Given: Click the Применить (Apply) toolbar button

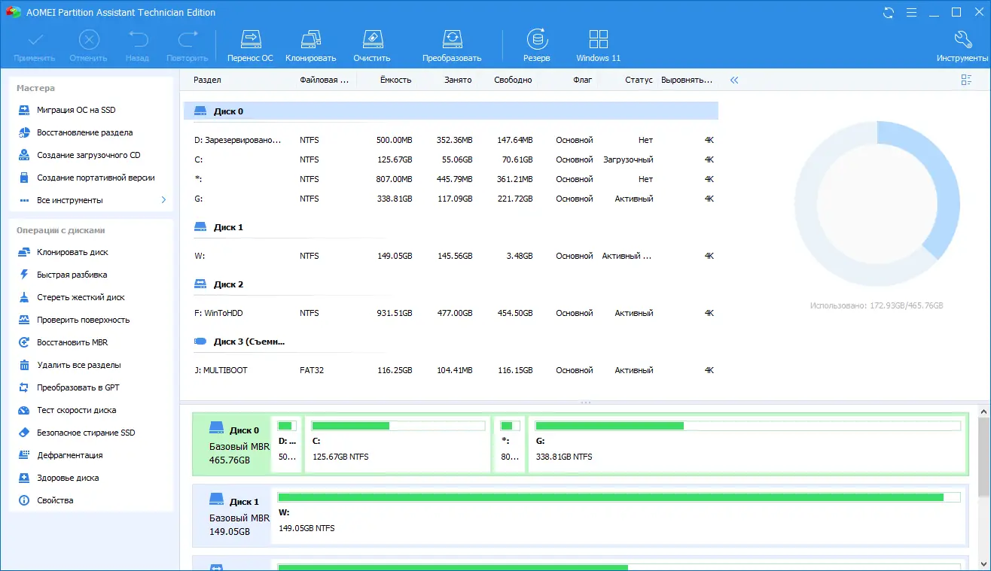Looking at the screenshot, I should [x=35, y=46].
